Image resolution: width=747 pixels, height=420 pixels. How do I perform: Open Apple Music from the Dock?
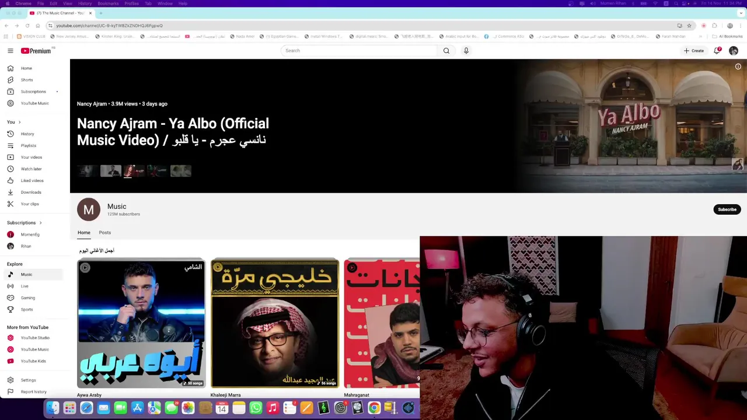273,408
